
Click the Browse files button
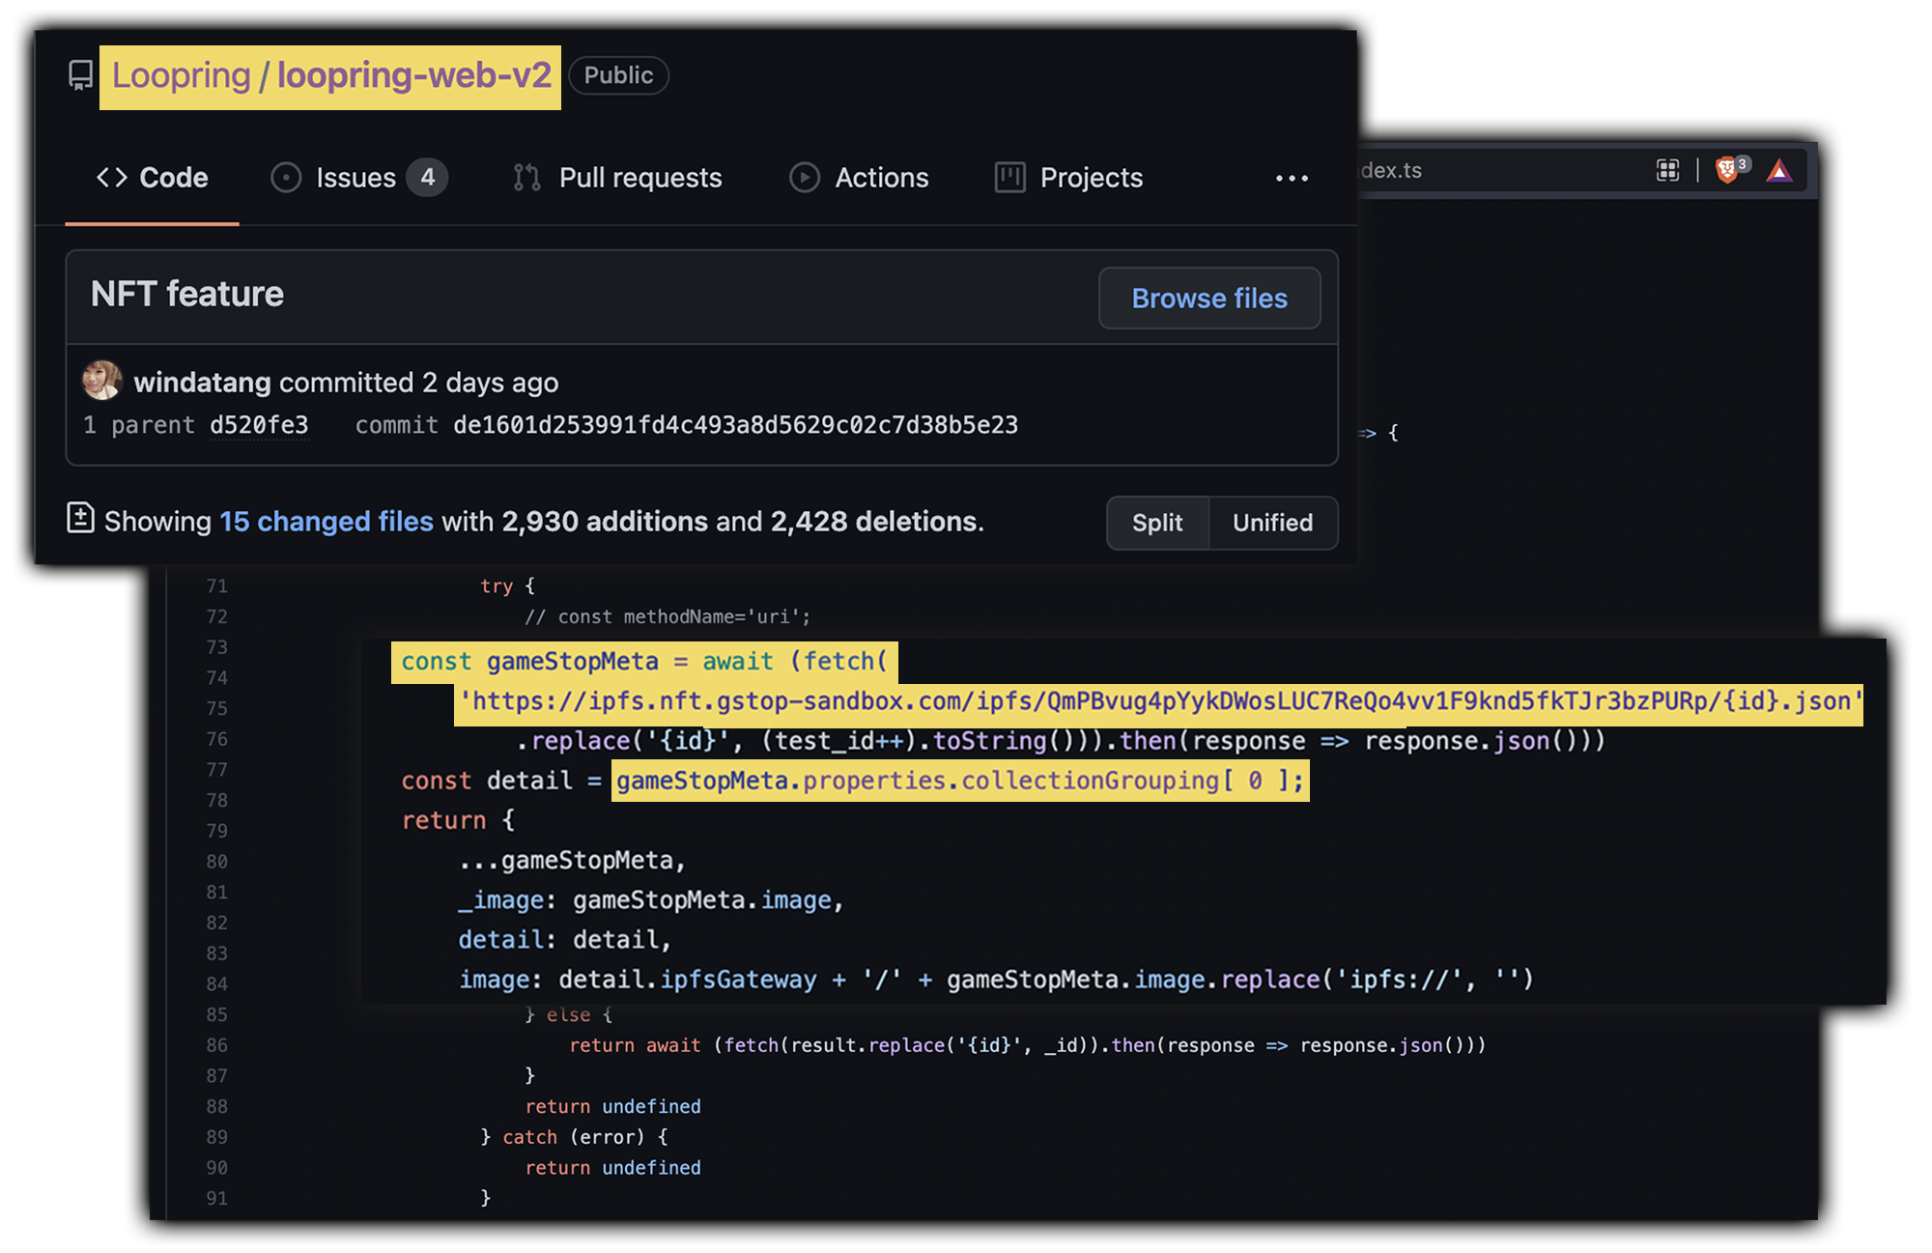pyautogui.click(x=1208, y=299)
